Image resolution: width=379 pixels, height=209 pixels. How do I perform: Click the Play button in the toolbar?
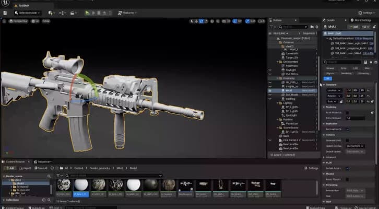click(88, 13)
